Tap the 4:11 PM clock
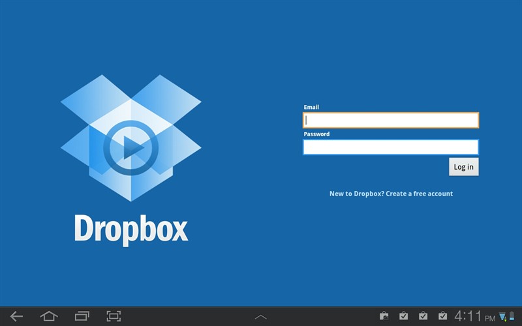 tap(474, 316)
